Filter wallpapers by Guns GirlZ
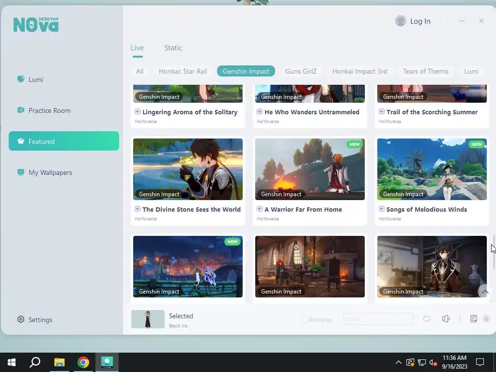This screenshot has width=496, height=372. 301,71
